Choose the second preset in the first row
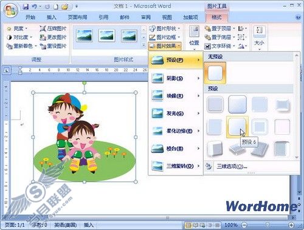 pos(237,104)
